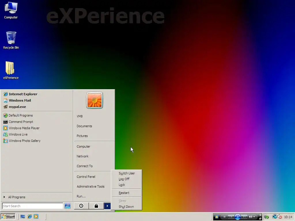Screen dimensions: 295x221
Task: Open Documents from Start menu
Action: click(84, 126)
